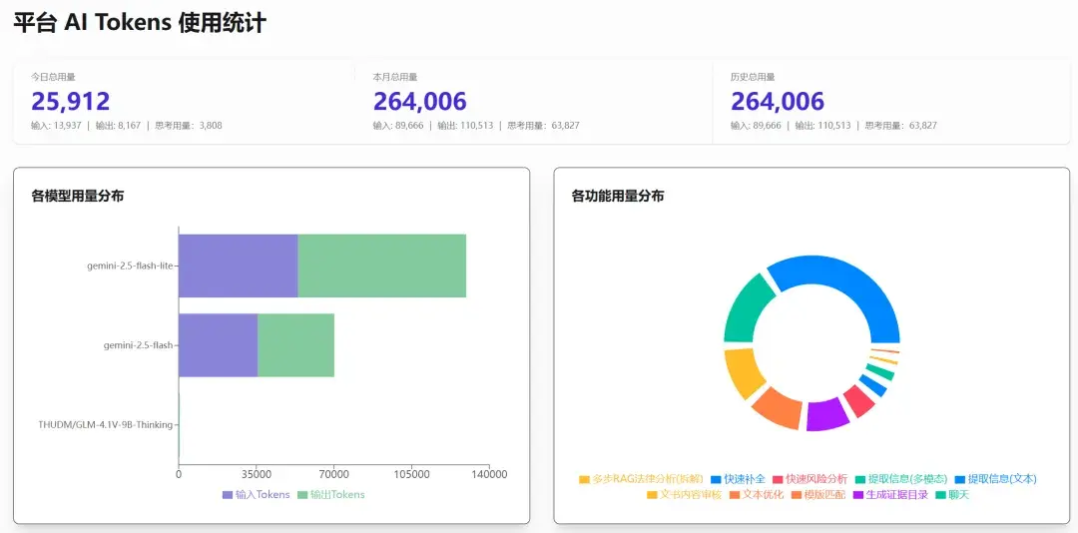
Task: Select the green output bar for gemini-2.5-flash
Action: point(295,345)
